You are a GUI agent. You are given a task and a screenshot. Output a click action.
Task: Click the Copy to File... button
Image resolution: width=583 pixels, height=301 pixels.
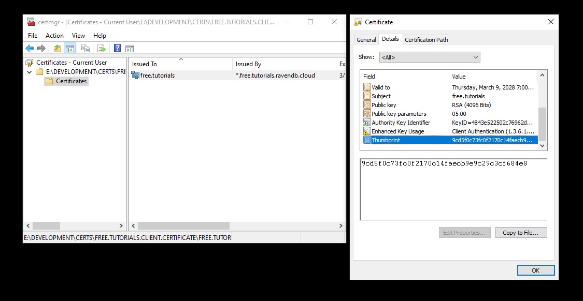(521, 233)
